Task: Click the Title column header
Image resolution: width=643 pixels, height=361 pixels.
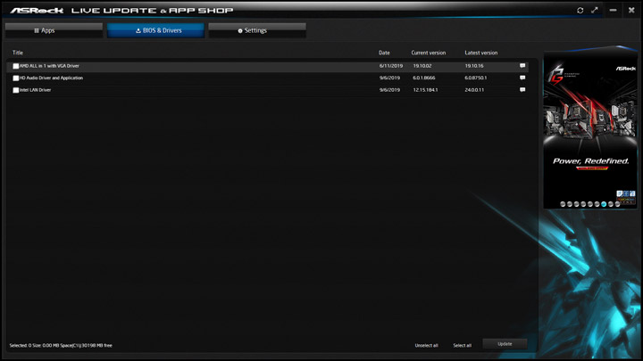Action: pos(18,53)
